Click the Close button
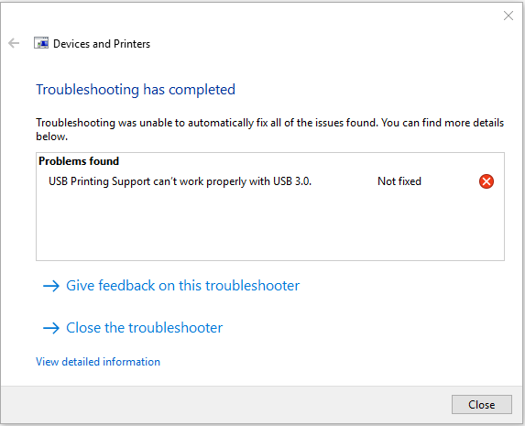Viewport: 525px width, 426px height. [481, 405]
